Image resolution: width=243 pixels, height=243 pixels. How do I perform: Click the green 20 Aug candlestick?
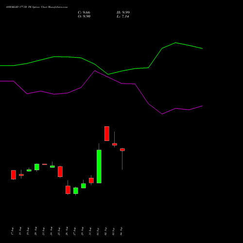(x=37, y=167)
